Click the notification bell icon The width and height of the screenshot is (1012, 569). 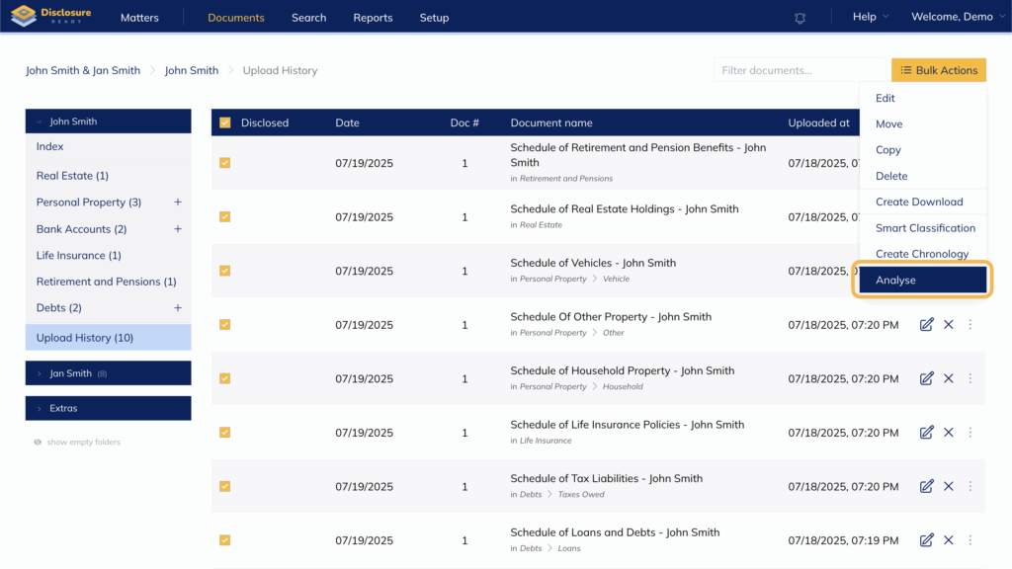point(800,18)
